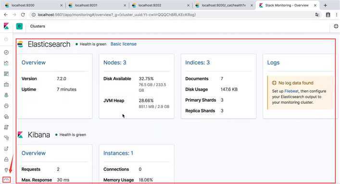Close the localhost:9201 tab
Viewport: 340px width, 184px height.
coord(125,5)
